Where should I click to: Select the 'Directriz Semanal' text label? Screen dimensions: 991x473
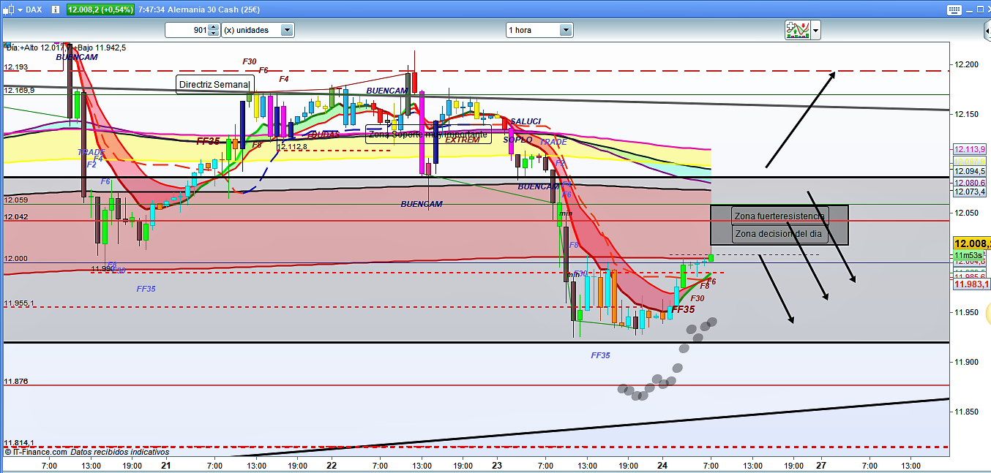coord(214,85)
